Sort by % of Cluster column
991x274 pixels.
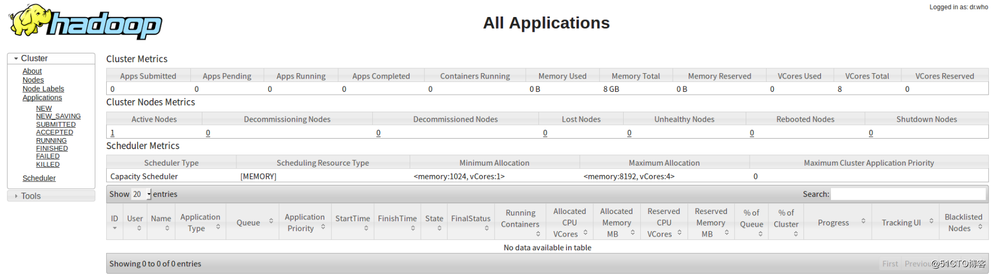pyautogui.click(x=786, y=222)
